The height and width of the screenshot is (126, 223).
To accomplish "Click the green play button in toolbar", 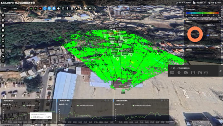I will [36, 8].
